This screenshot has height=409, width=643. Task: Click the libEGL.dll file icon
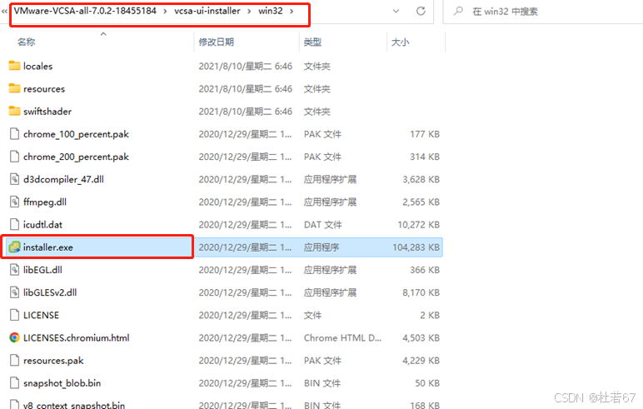click(14, 270)
